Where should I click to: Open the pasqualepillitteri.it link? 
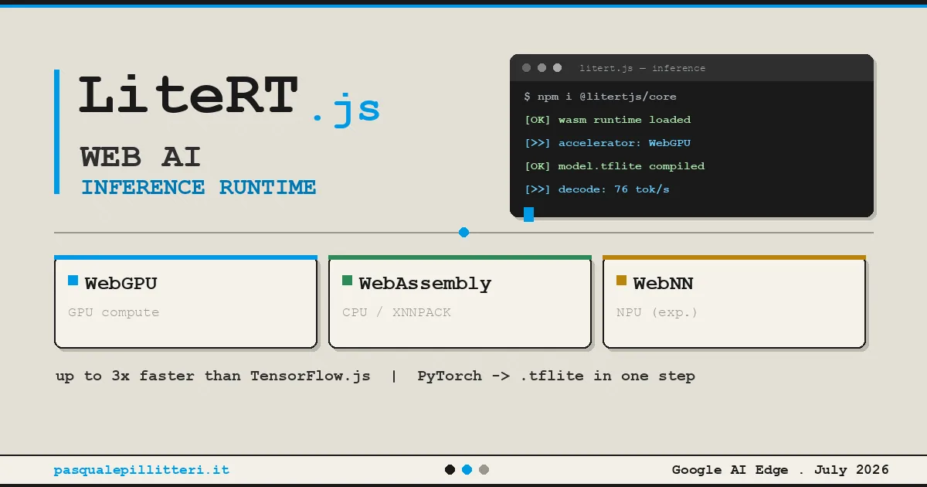(x=141, y=470)
